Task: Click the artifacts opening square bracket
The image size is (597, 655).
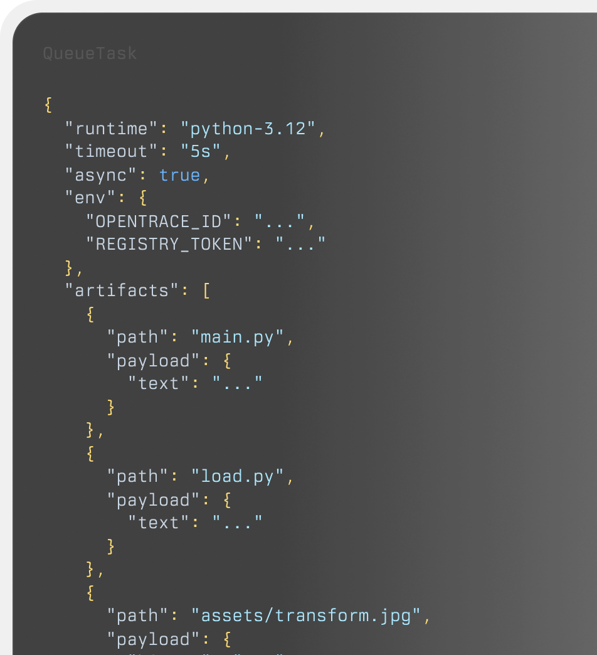Action: pos(206,290)
